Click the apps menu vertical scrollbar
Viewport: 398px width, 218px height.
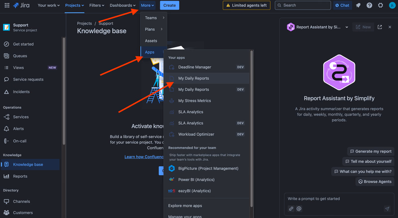pyautogui.click(x=252, y=129)
